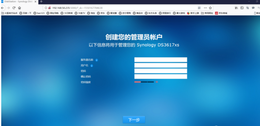Show info tooltip next to 服务器名称
The image size is (260, 126).
click(x=97, y=60)
